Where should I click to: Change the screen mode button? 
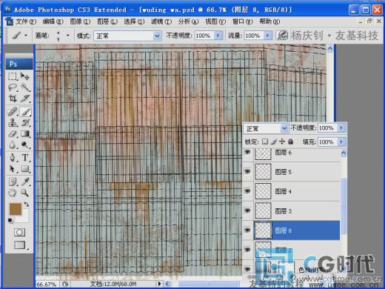pos(20,245)
